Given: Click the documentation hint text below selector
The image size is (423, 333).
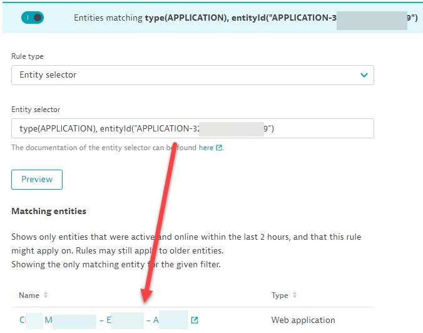Looking at the screenshot, I should pos(100,148).
